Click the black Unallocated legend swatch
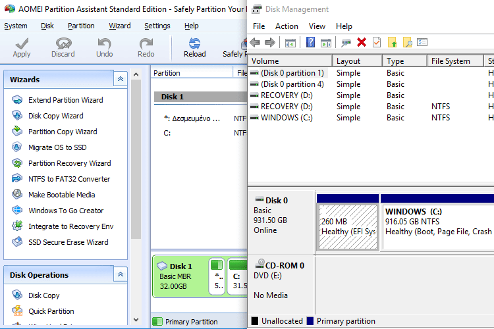Image resolution: width=494 pixels, height=329 pixels. 255,321
